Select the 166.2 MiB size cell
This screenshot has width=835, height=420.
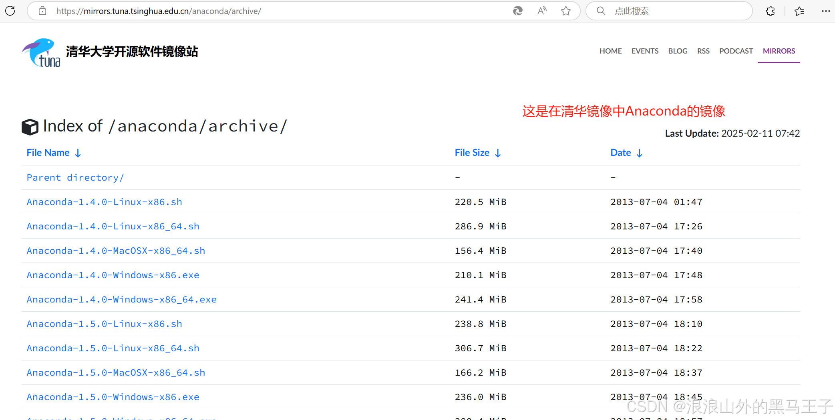[481, 372]
